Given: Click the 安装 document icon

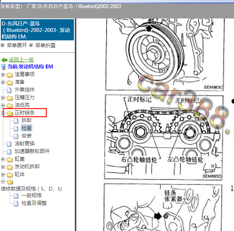Looking at the screenshot, I should 16,136.
